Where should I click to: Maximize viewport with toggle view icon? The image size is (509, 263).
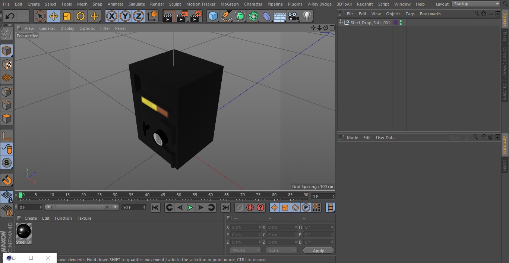tap(332, 28)
